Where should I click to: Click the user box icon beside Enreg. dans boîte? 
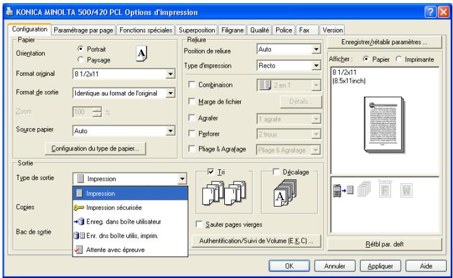tap(79, 222)
